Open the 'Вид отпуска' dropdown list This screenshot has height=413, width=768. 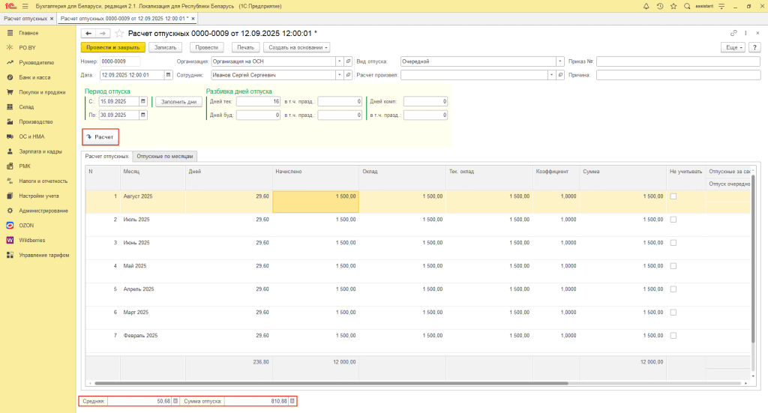coord(560,61)
